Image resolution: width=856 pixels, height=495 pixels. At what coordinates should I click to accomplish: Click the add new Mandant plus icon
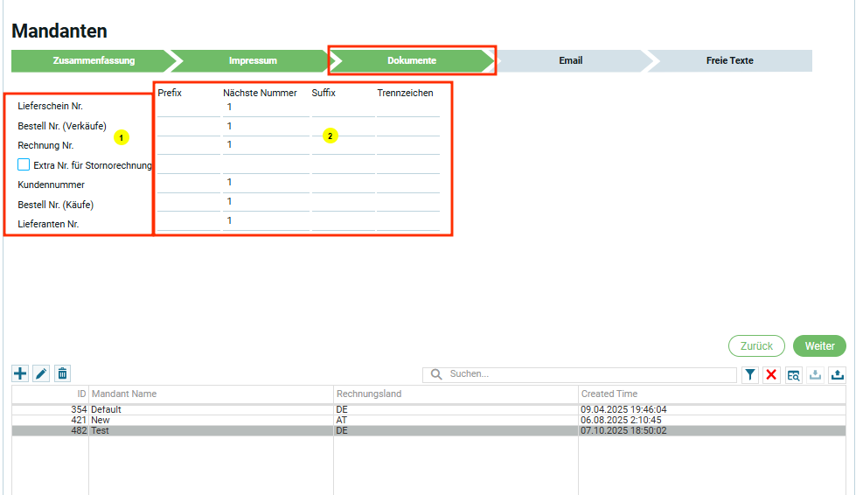click(20, 373)
